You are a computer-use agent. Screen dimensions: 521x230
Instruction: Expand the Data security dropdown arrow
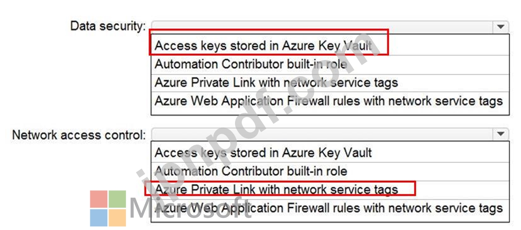coord(500,27)
